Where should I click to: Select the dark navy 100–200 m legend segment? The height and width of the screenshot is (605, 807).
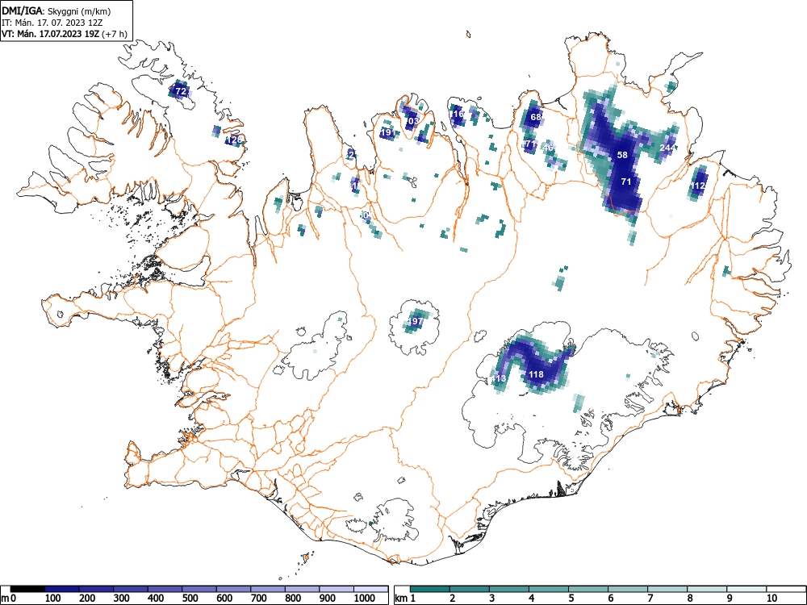point(62,589)
